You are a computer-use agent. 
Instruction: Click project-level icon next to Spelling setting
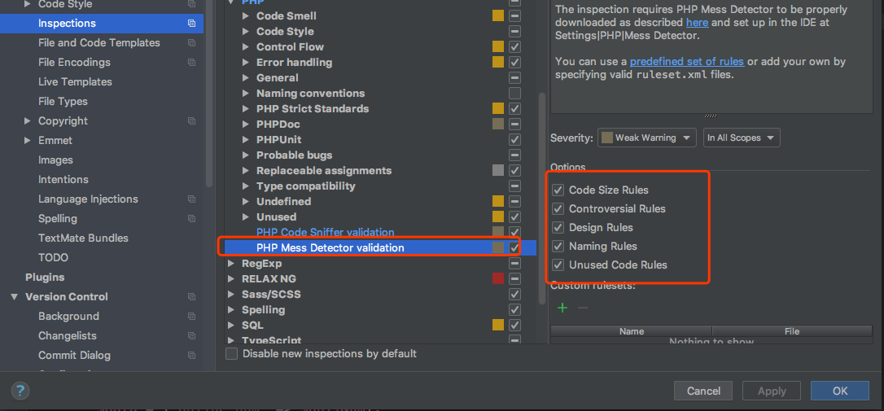click(x=191, y=218)
